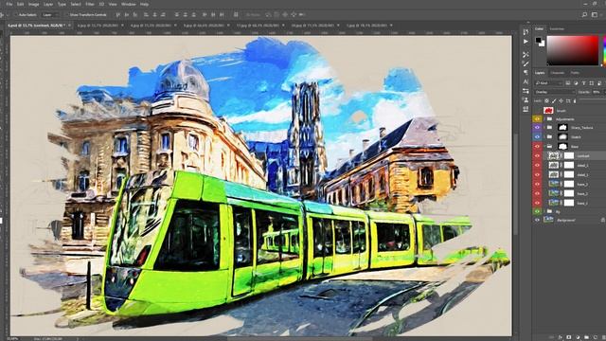Open the Filter menu
Viewport: 606px width, 341px height.
90,4
